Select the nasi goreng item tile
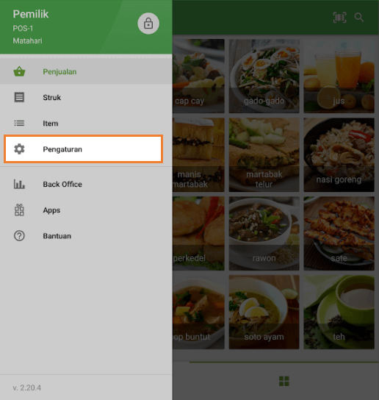 [339, 155]
